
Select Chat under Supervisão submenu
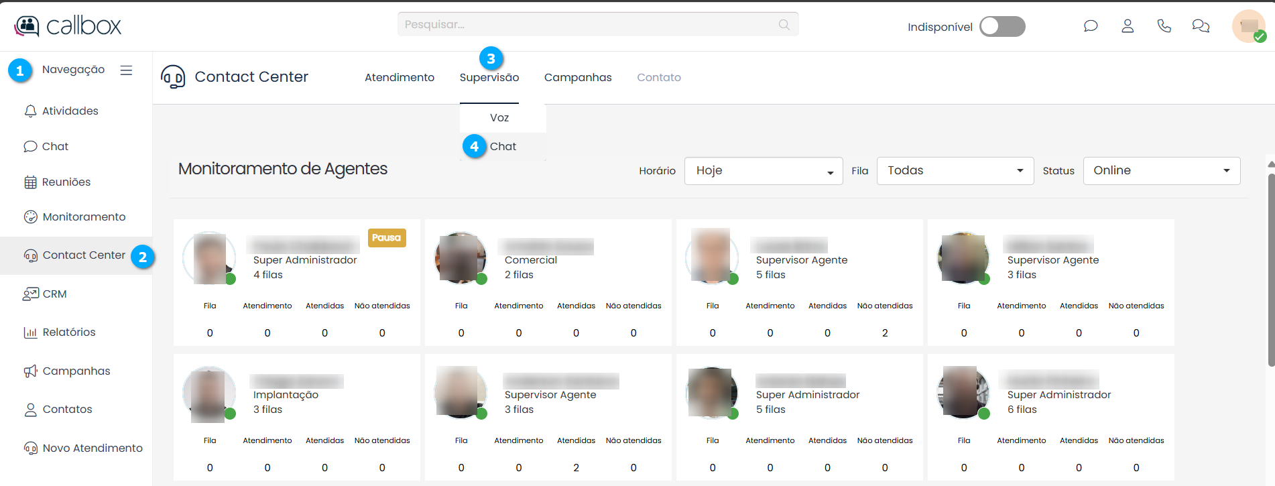(x=503, y=147)
